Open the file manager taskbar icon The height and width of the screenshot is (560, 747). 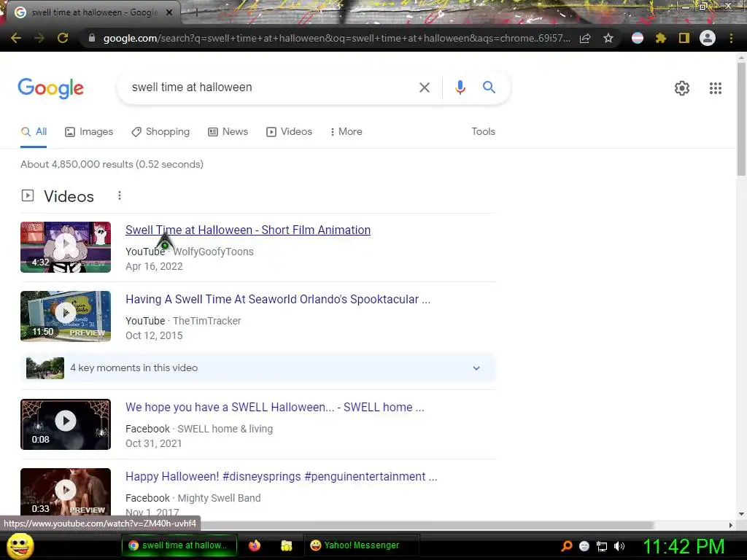click(x=286, y=545)
